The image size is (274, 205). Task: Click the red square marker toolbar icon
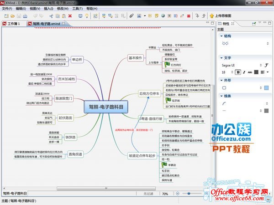point(189,16)
